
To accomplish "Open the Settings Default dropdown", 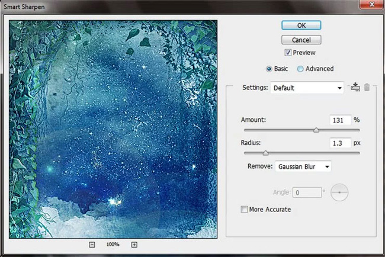I will (307, 88).
